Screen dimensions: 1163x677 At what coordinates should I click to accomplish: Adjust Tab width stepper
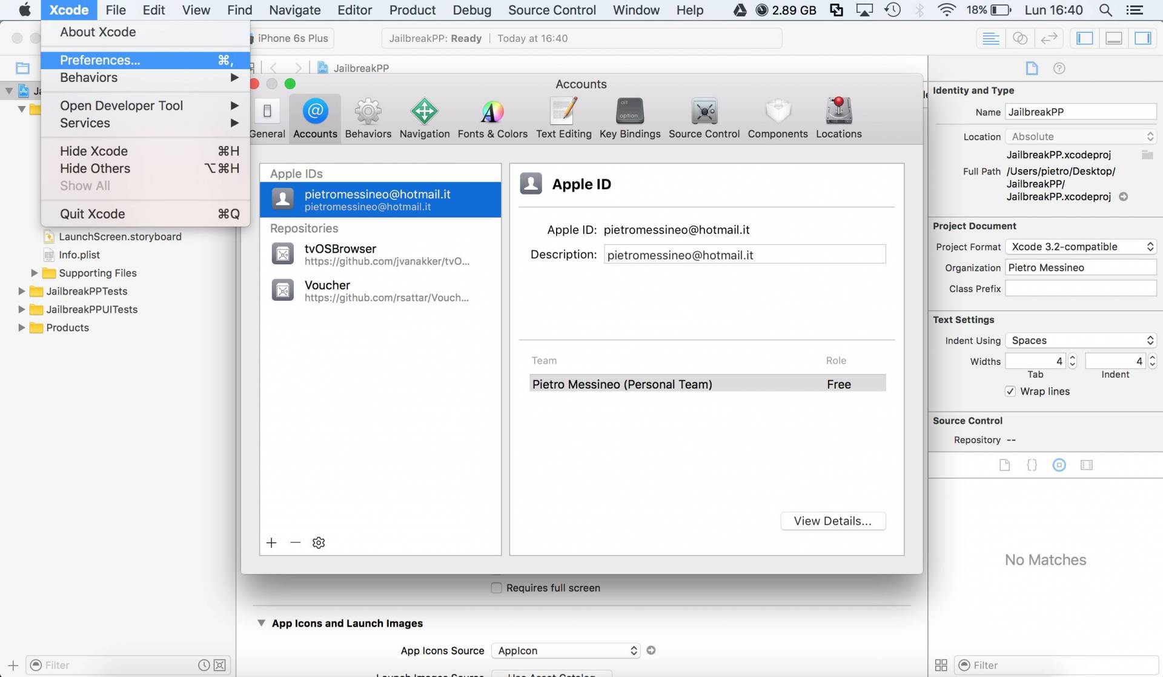(1072, 361)
